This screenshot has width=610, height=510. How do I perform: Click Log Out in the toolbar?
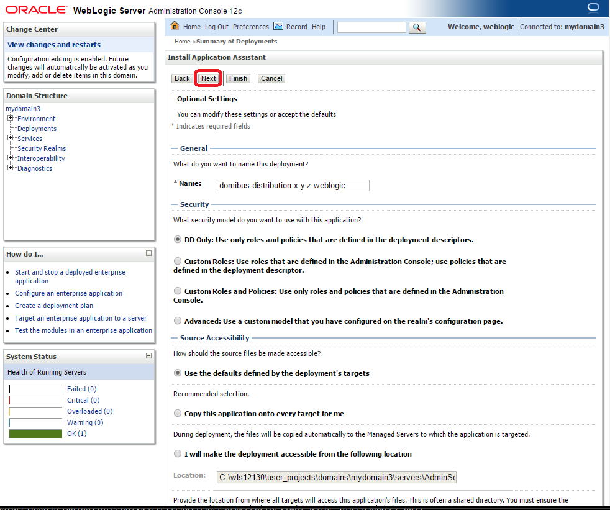[217, 27]
